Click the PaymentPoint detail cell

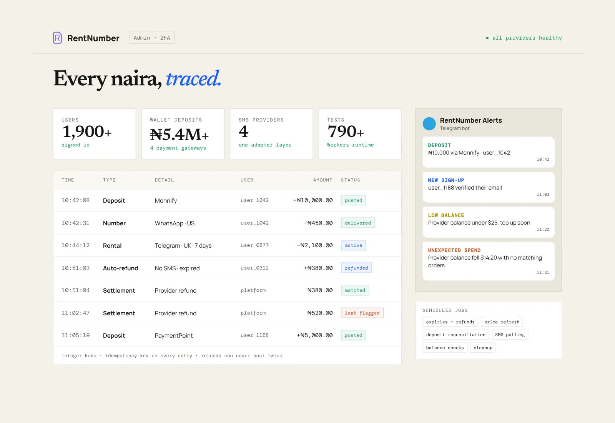click(174, 336)
